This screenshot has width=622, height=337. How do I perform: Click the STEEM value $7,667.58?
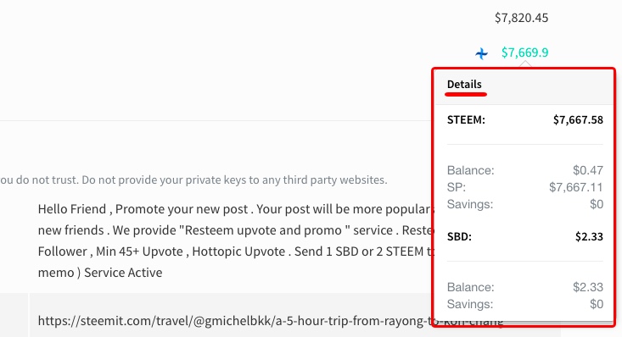[x=578, y=120]
